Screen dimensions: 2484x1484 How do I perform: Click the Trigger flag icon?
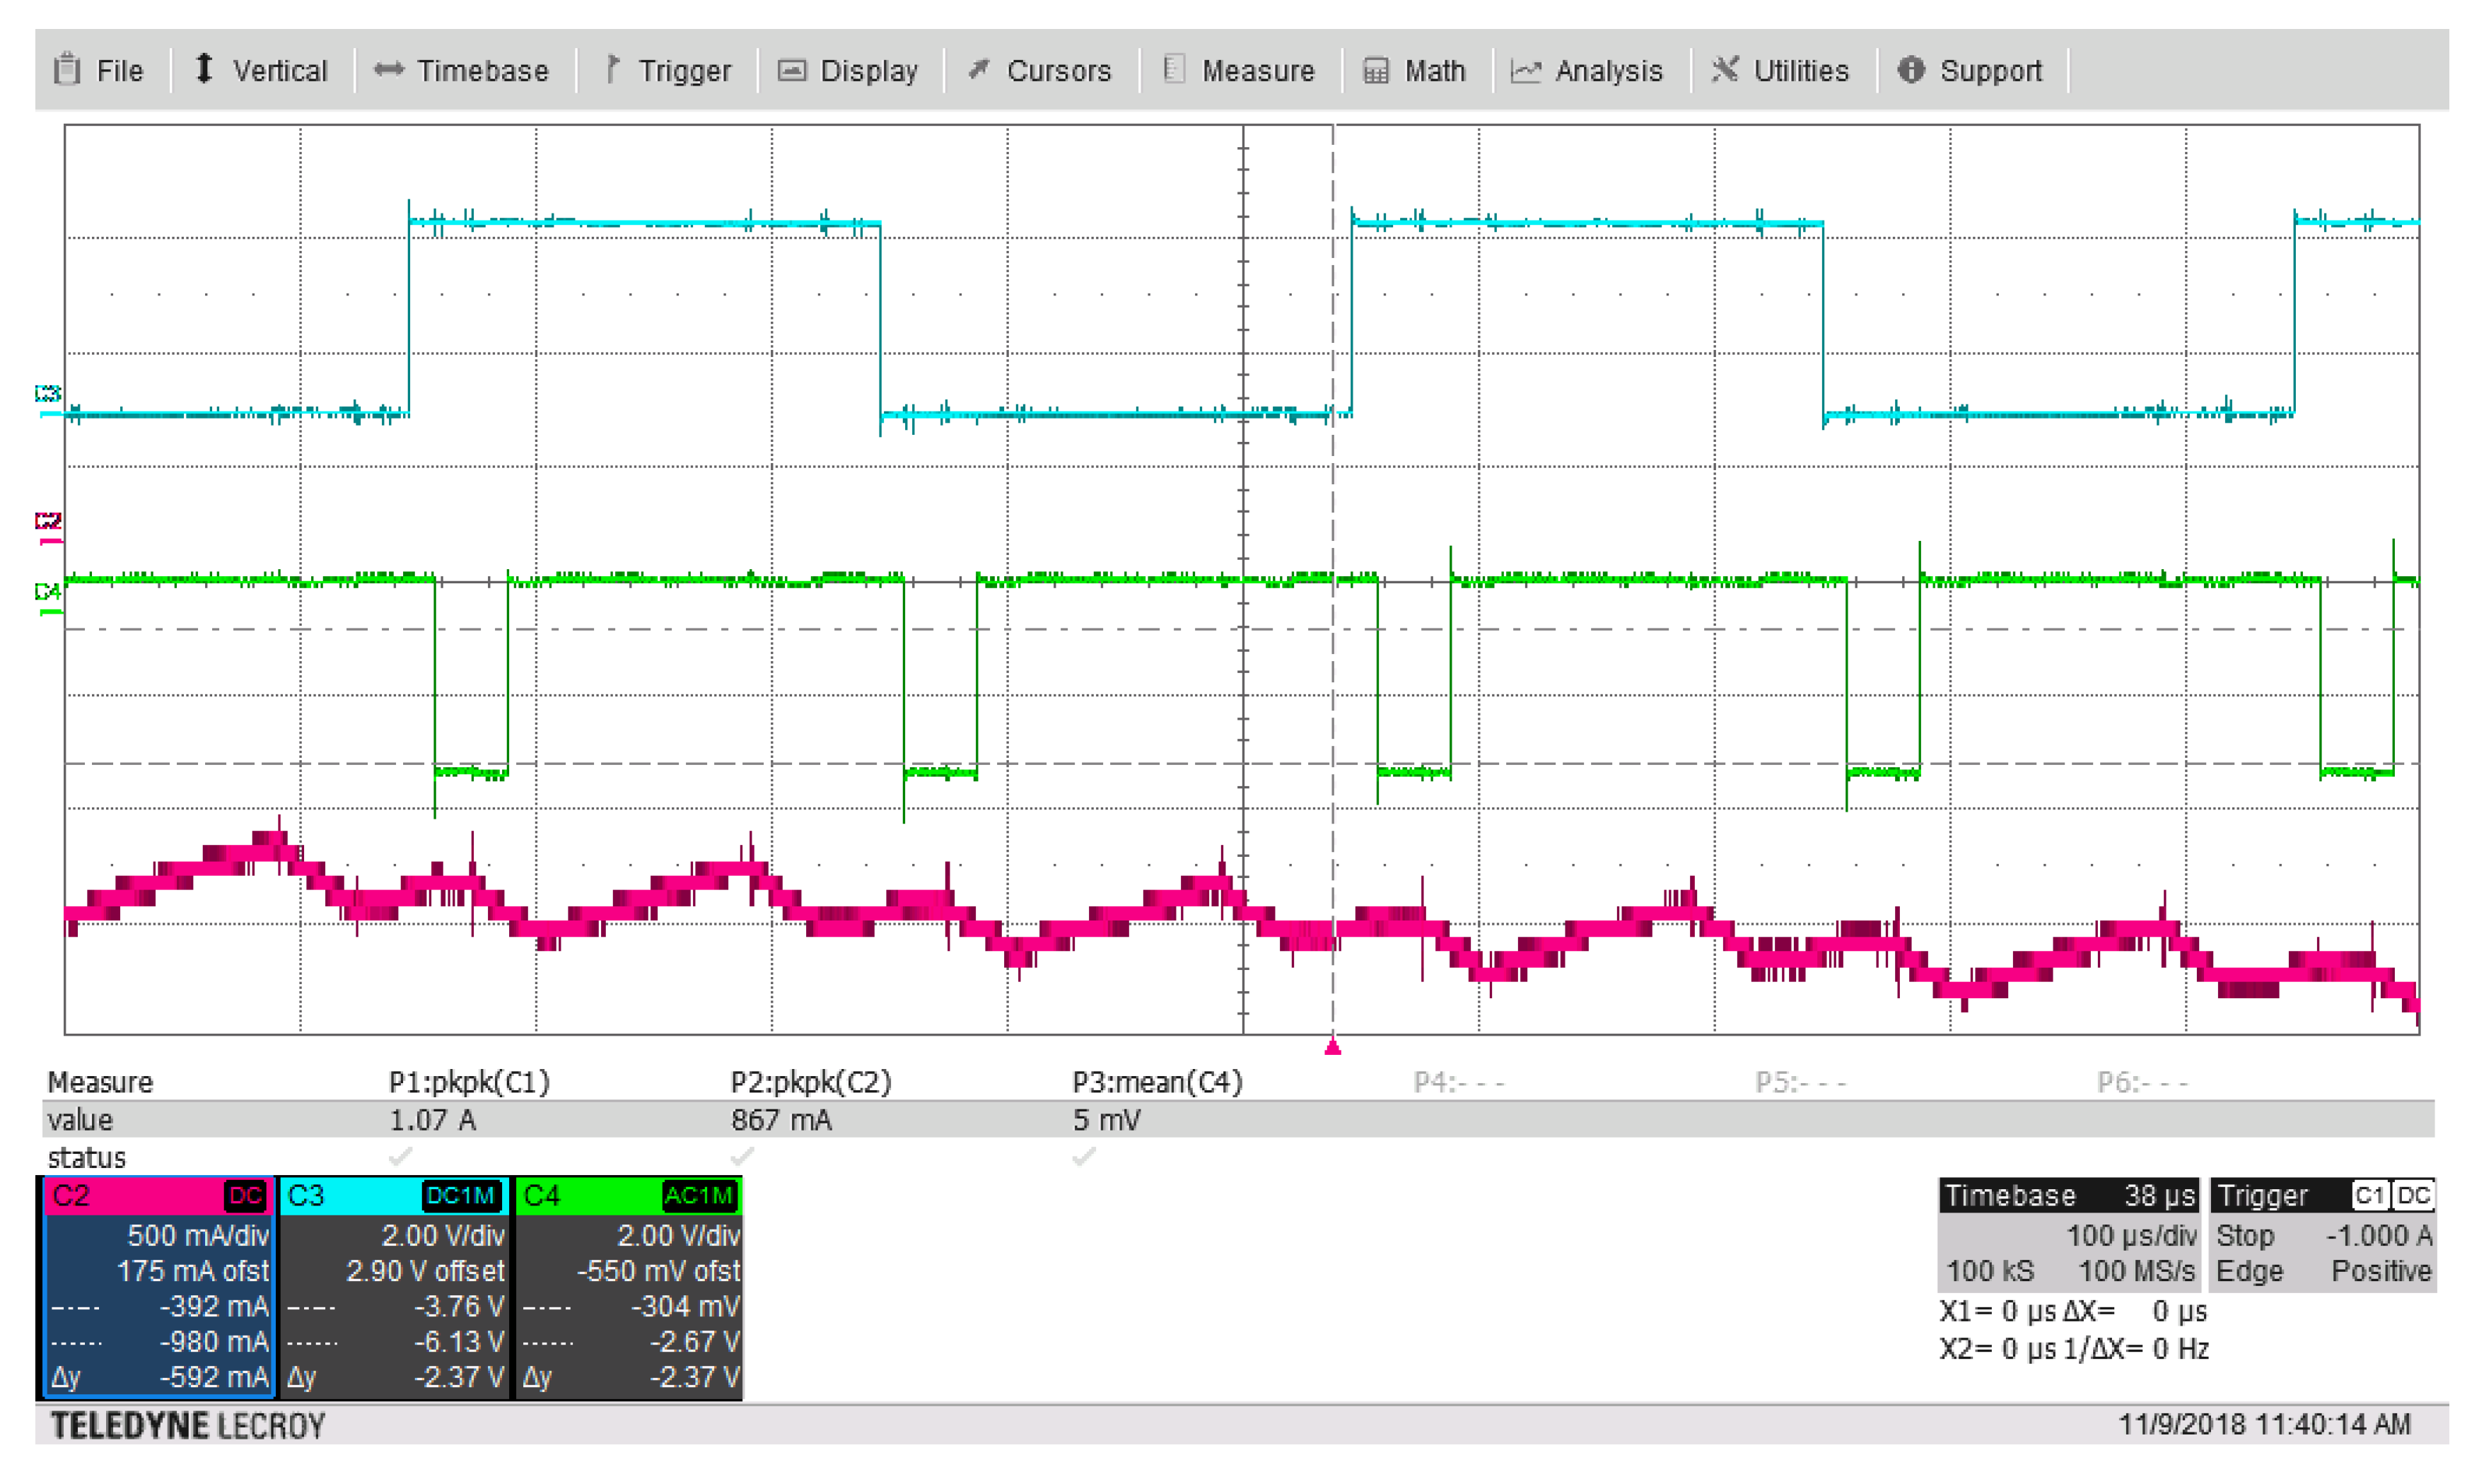click(x=613, y=69)
